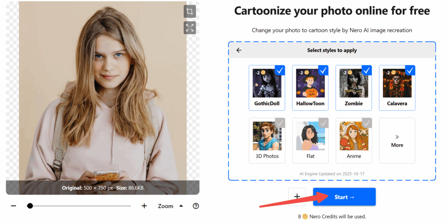Open the zoom help question icon
Screen dimensions: 446x222
click(196, 206)
